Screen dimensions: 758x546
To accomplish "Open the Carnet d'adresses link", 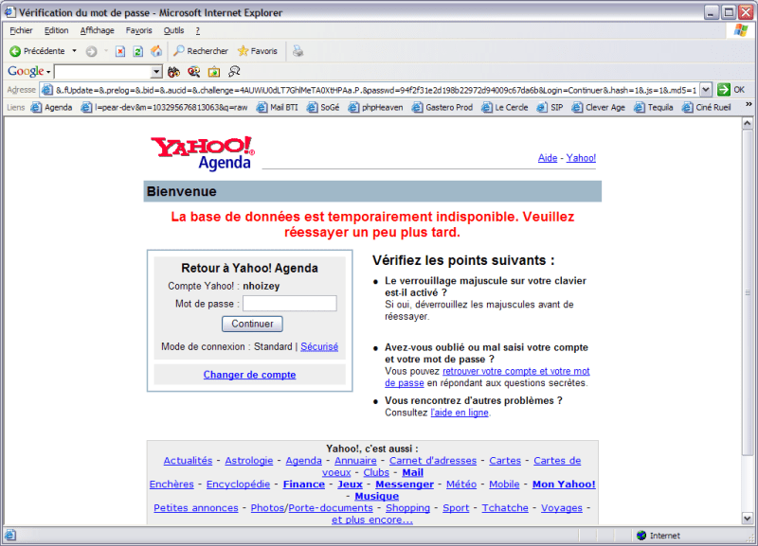I will pyautogui.click(x=433, y=461).
